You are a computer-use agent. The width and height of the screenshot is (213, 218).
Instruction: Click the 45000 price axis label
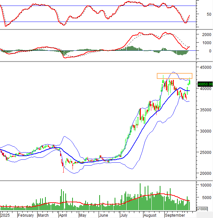coord(205,67)
